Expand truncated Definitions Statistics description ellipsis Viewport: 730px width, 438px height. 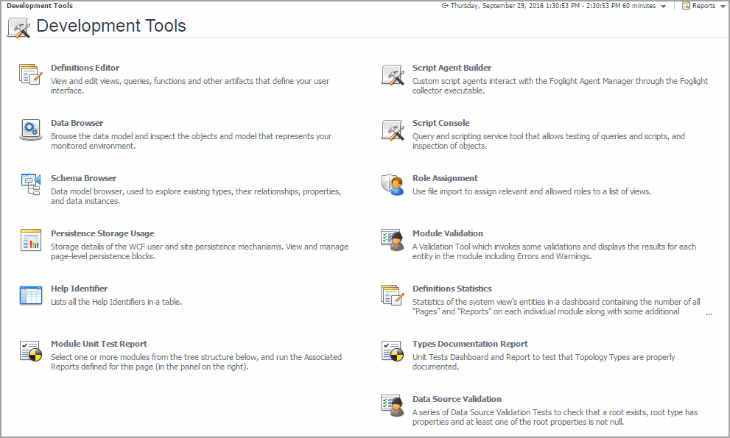pos(709,312)
